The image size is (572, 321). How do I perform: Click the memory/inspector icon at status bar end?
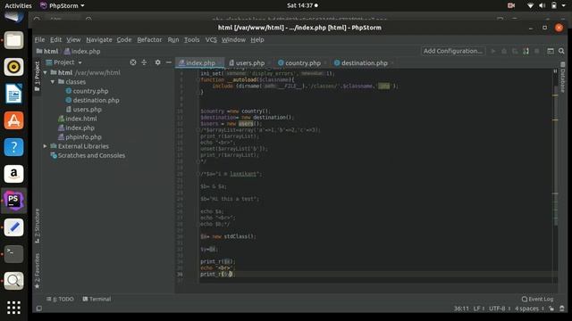[x=562, y=309]
